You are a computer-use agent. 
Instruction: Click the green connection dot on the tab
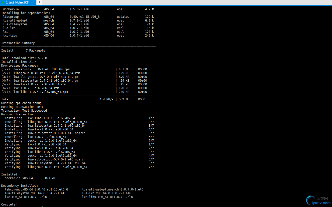tap(3, 3)
